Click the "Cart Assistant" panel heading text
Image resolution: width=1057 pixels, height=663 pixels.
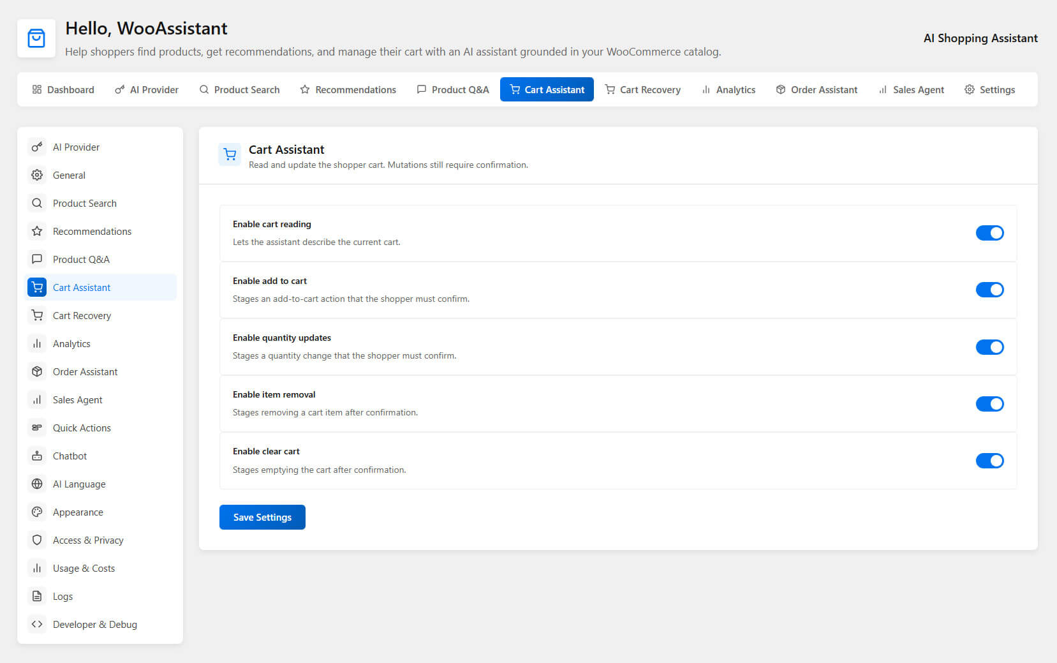click(x=286, y=149)
